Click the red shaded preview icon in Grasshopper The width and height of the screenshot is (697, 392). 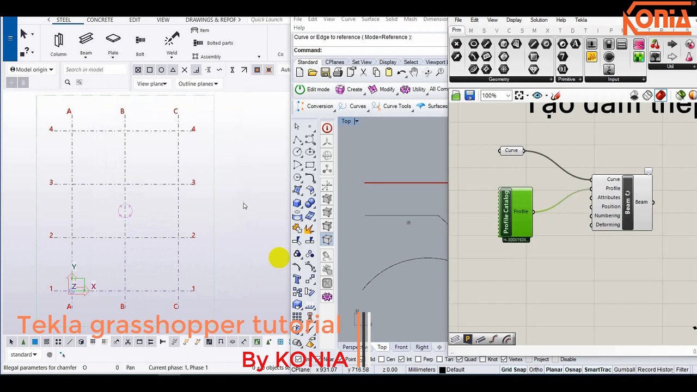pyautogui.click(x=661, y=96)
